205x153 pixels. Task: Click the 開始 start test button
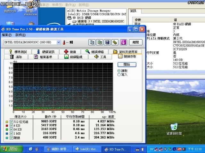(127, 64)
